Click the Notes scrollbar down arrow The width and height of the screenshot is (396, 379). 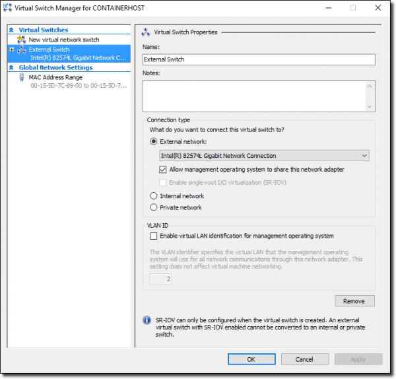pos(370,106)
